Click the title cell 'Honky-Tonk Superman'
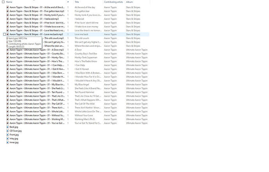The width and height of the screenshot is (269, 172). 86,57
